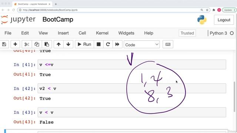Save notebook with the floppy disk icon
The width and height of the screenshot is (237, 133).
point(4,44)
